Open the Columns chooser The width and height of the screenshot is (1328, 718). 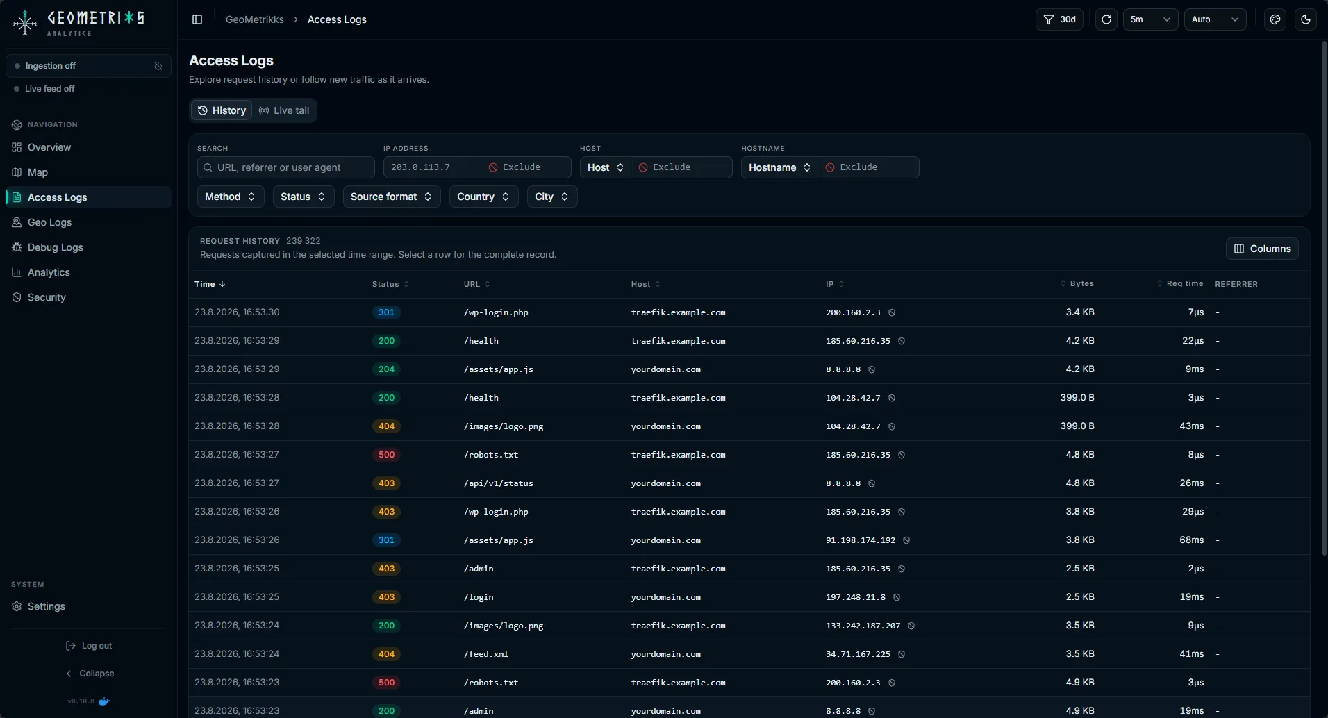point(1262,249)
